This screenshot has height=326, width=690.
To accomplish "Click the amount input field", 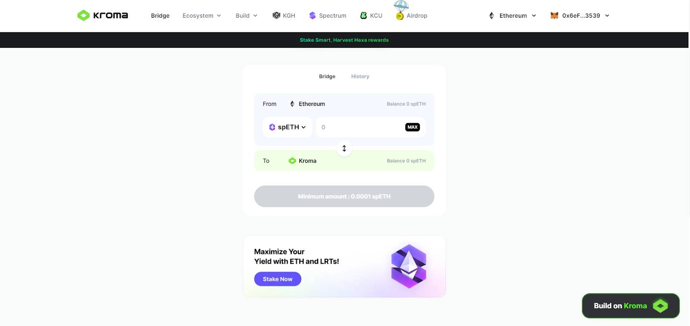I will click(361, 127).
